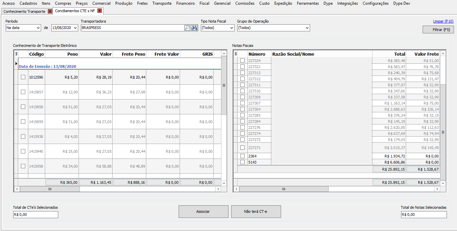Open the Fretes menu
Viewport: 457px width, 231px height.
[142, 3]
